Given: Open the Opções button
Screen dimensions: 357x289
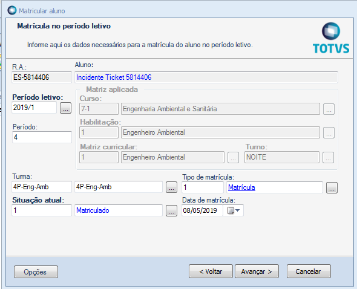Looking at the screenshot, I should (36, 271).
